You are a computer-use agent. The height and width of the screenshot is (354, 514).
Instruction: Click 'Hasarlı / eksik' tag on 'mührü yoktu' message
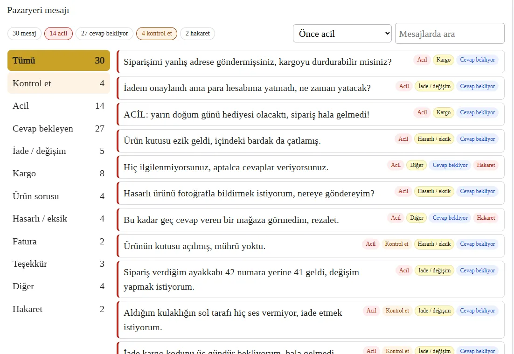click(434, 244)
